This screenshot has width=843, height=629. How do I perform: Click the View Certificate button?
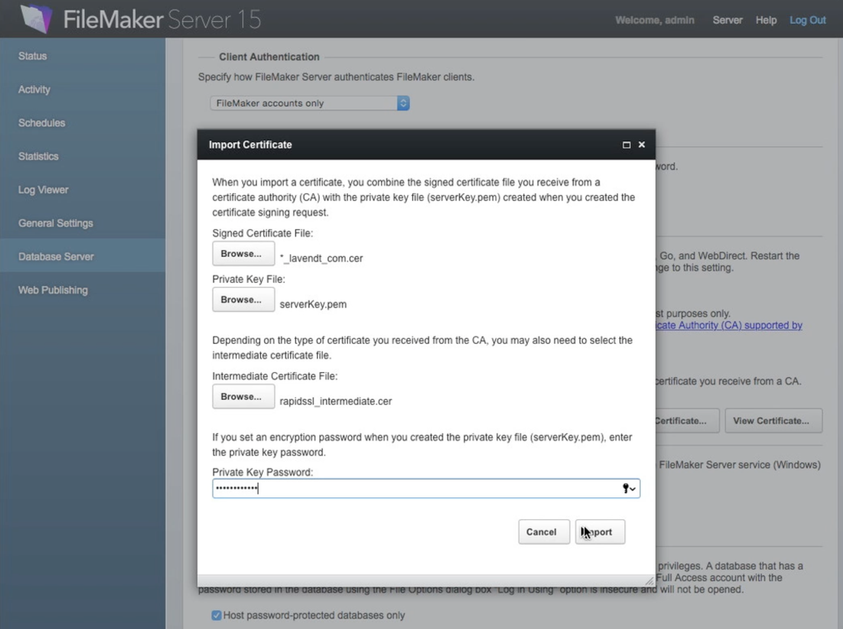pyautogui.click(x=773, y=421)
